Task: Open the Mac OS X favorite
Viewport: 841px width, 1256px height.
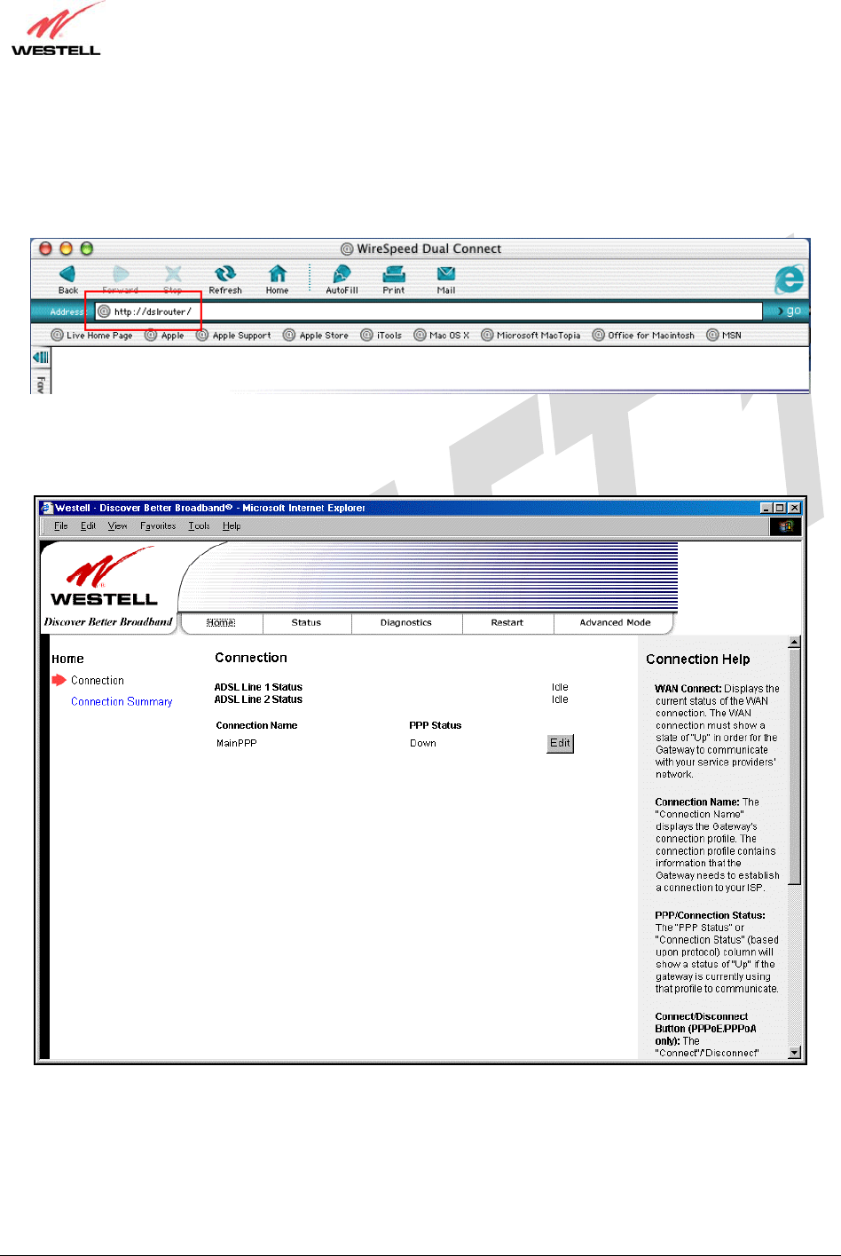Action: [x=442, y=336]
